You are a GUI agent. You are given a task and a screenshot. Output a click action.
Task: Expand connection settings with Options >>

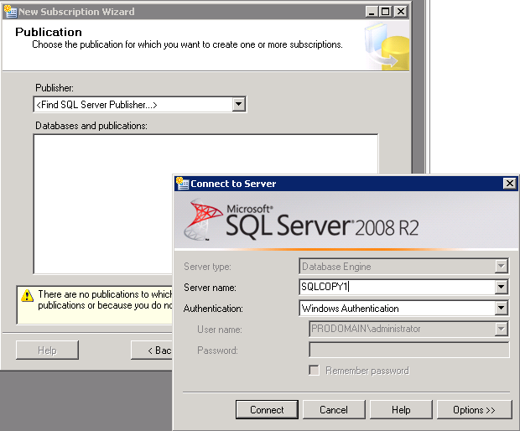tap(473, 410)
